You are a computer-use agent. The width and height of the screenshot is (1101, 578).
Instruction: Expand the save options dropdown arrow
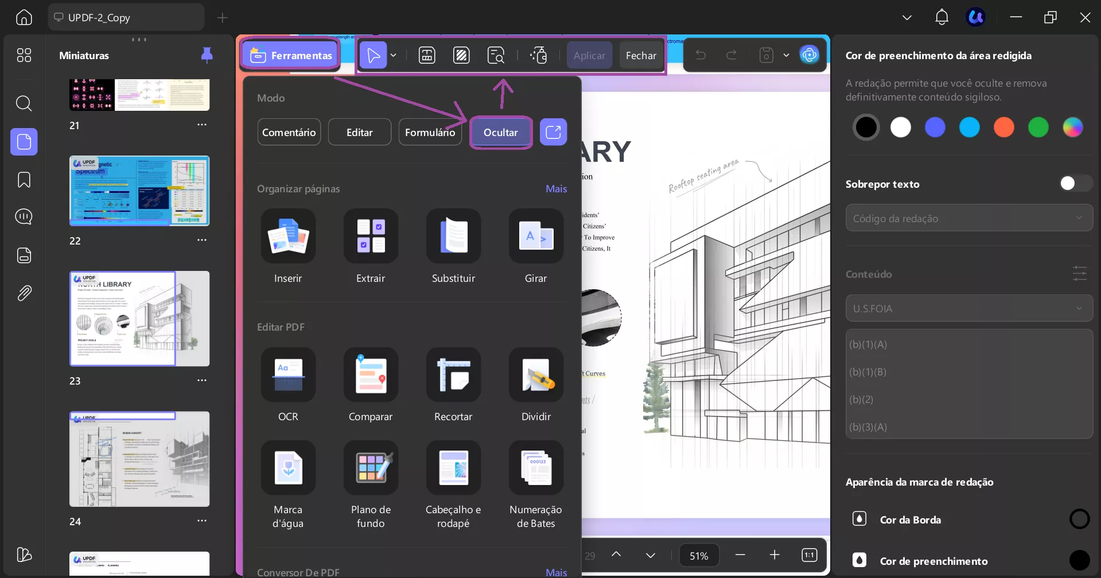click(786, 55)
